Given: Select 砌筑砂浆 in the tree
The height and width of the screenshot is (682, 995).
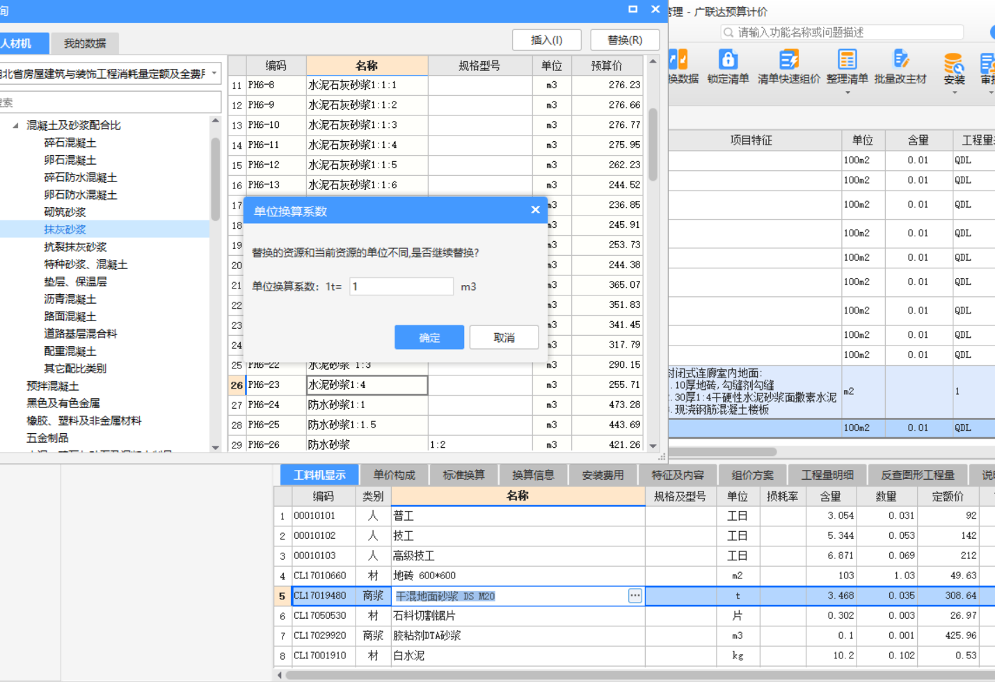Looking at the screenshot, I should (x=65, y=212).
